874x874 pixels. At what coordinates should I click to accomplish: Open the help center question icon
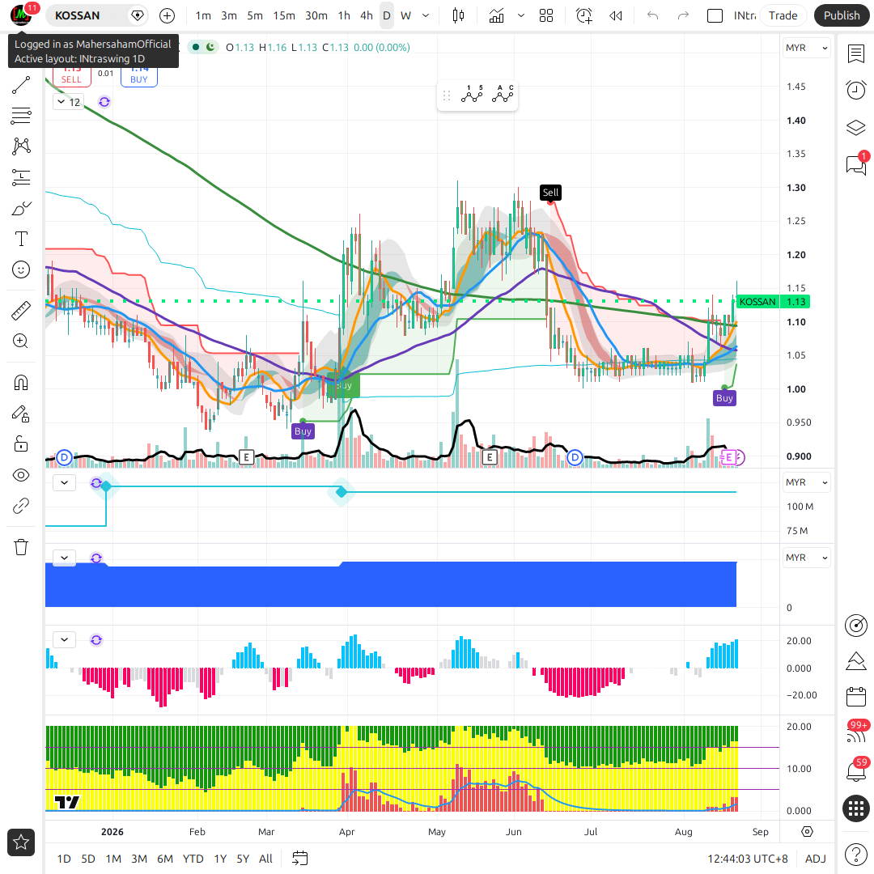[856, 854]
